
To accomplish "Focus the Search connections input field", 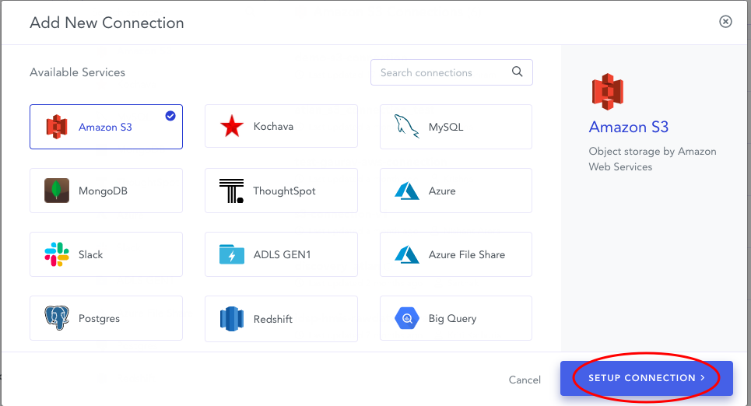I will click(x=451, y=72).
